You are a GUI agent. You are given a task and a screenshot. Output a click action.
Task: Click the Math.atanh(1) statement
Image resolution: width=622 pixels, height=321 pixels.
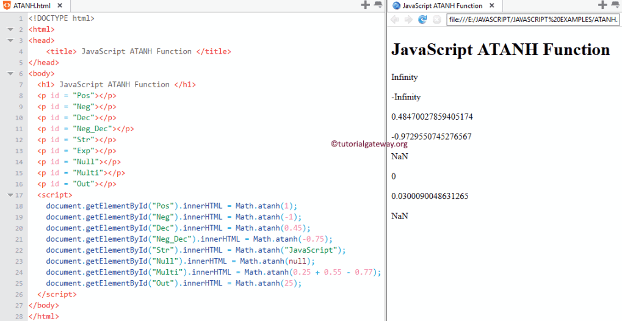(172, 206)
